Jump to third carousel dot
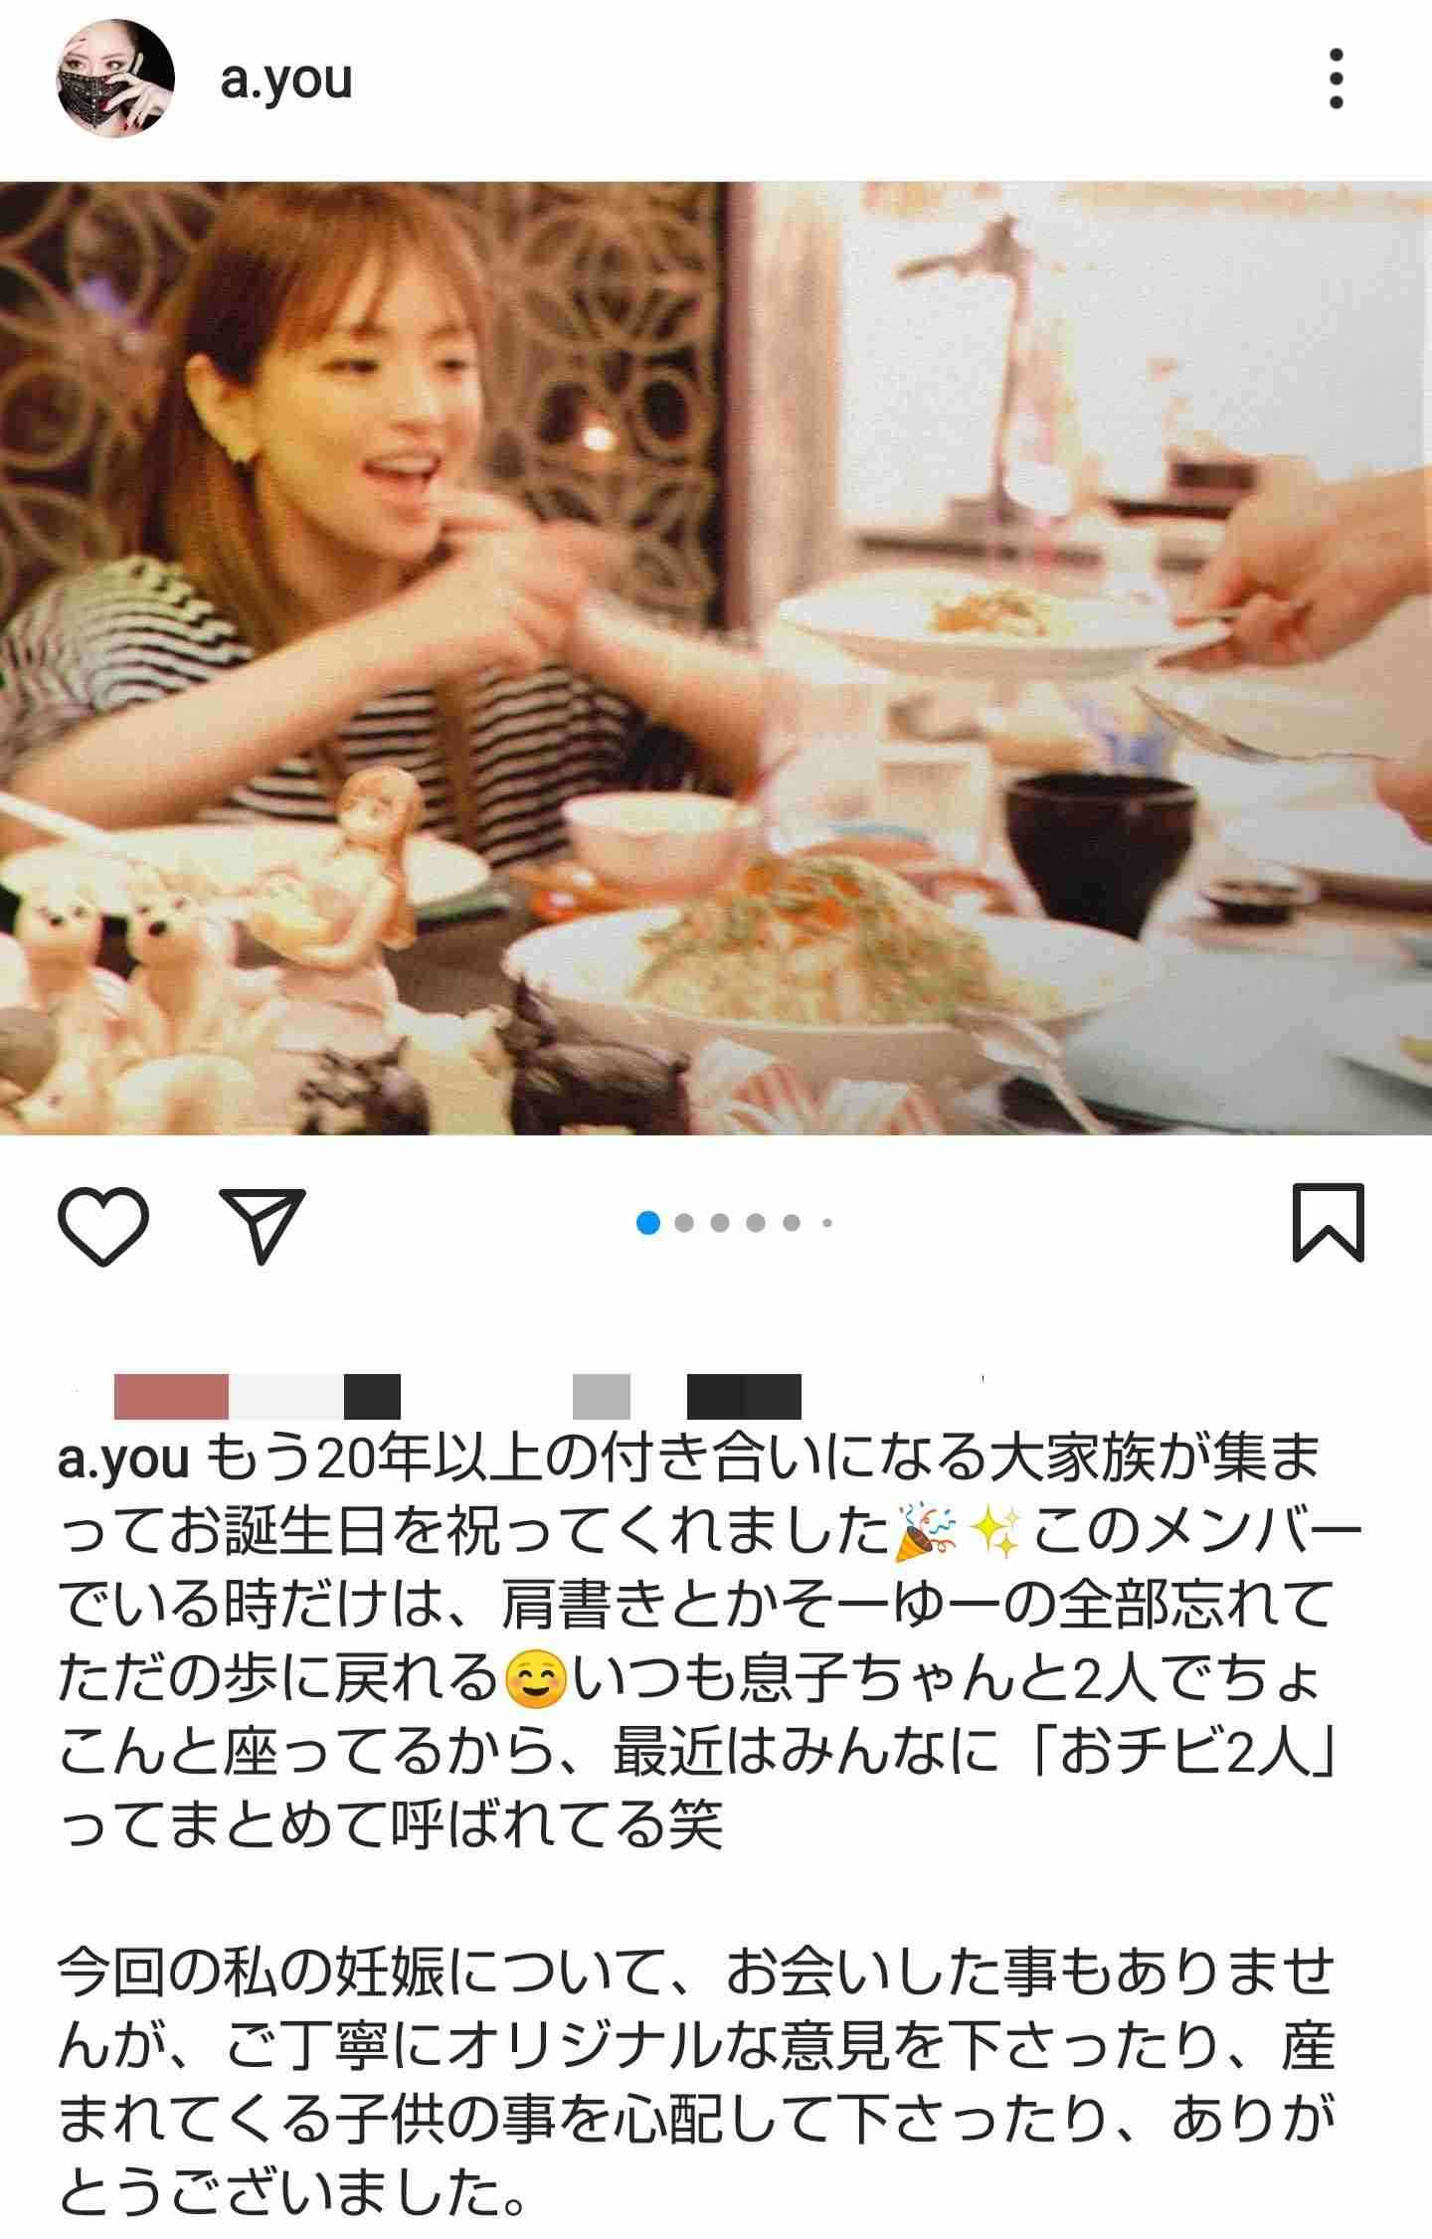Viewport: 1432px width, 2239px height. click(720, 1223)
